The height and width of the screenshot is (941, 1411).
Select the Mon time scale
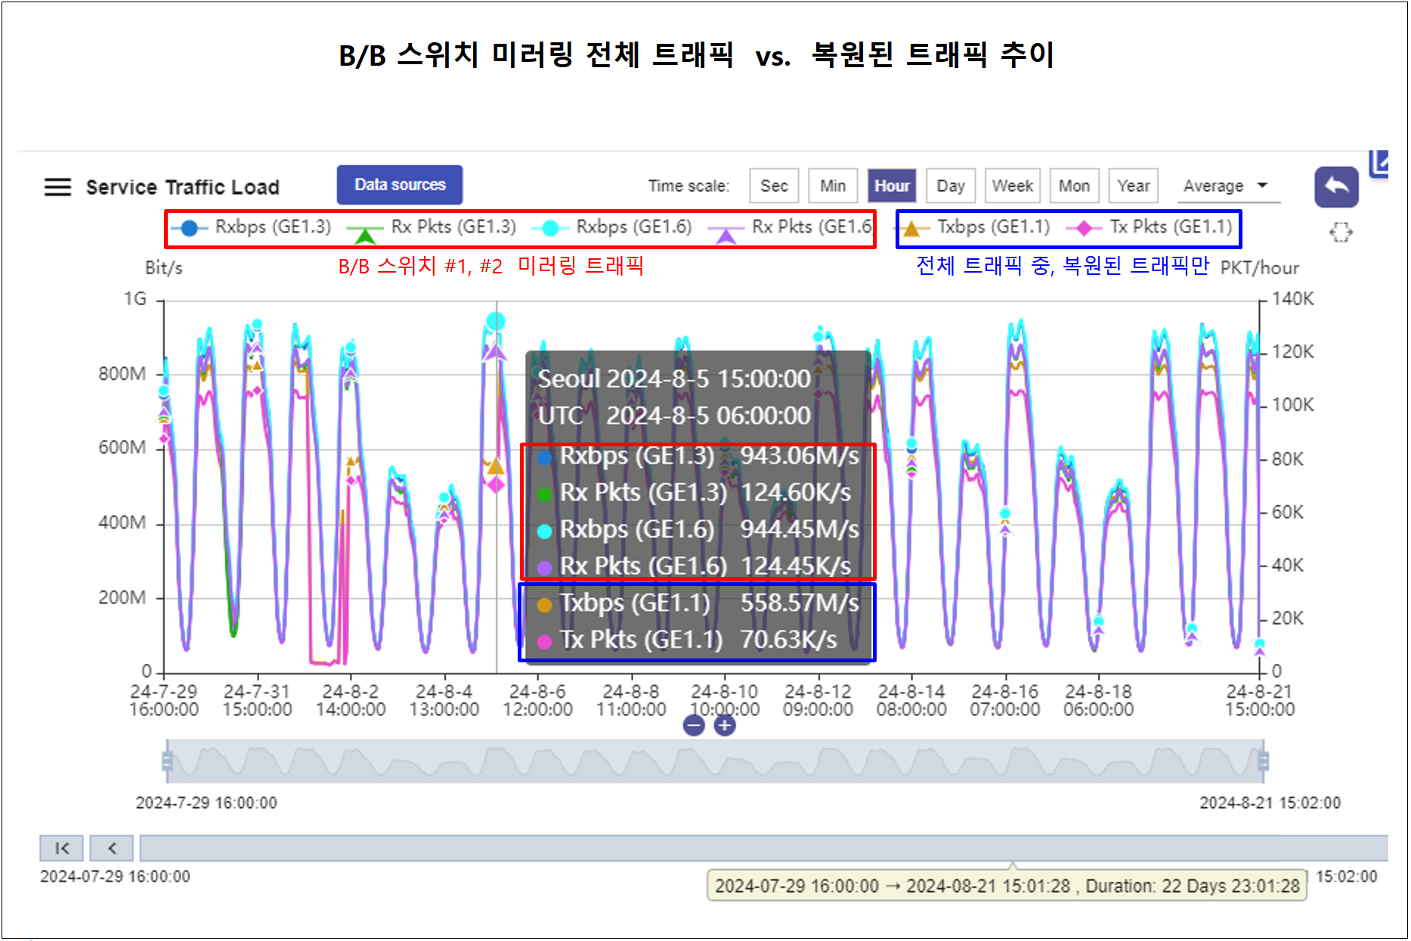point(1074,186)
